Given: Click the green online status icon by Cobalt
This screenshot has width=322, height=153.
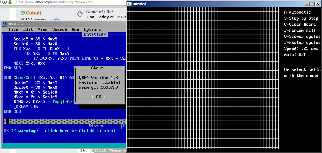Looking at the screenshot, I should point(23,13).
